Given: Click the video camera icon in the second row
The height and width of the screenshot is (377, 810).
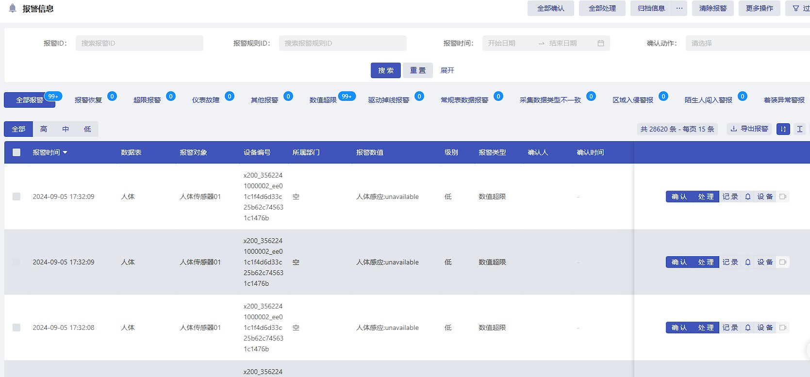Looking at the screenshot, I should [783, 262].
